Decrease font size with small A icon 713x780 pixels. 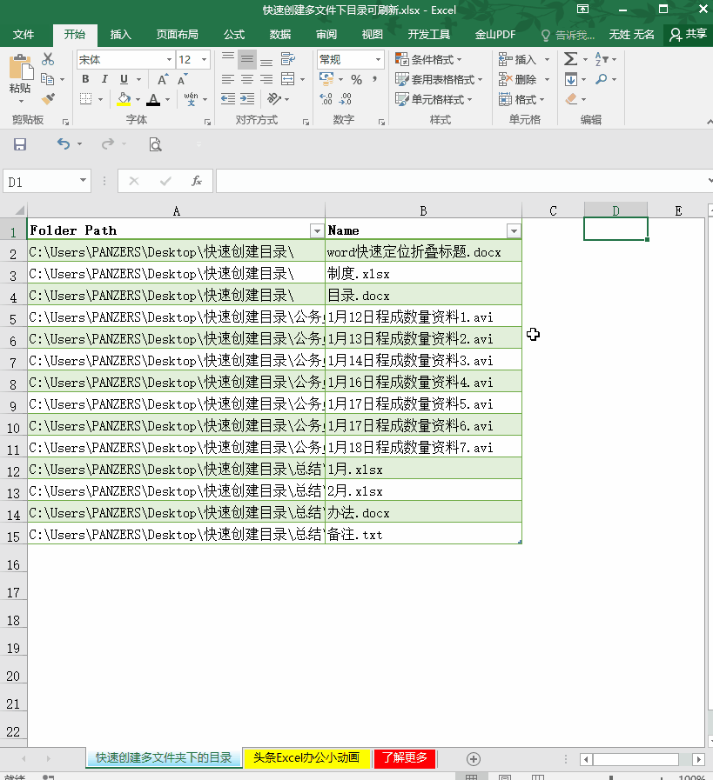point(182,79)
